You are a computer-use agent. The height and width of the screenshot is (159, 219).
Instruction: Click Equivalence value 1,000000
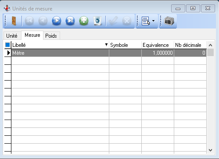pos(163,53)
